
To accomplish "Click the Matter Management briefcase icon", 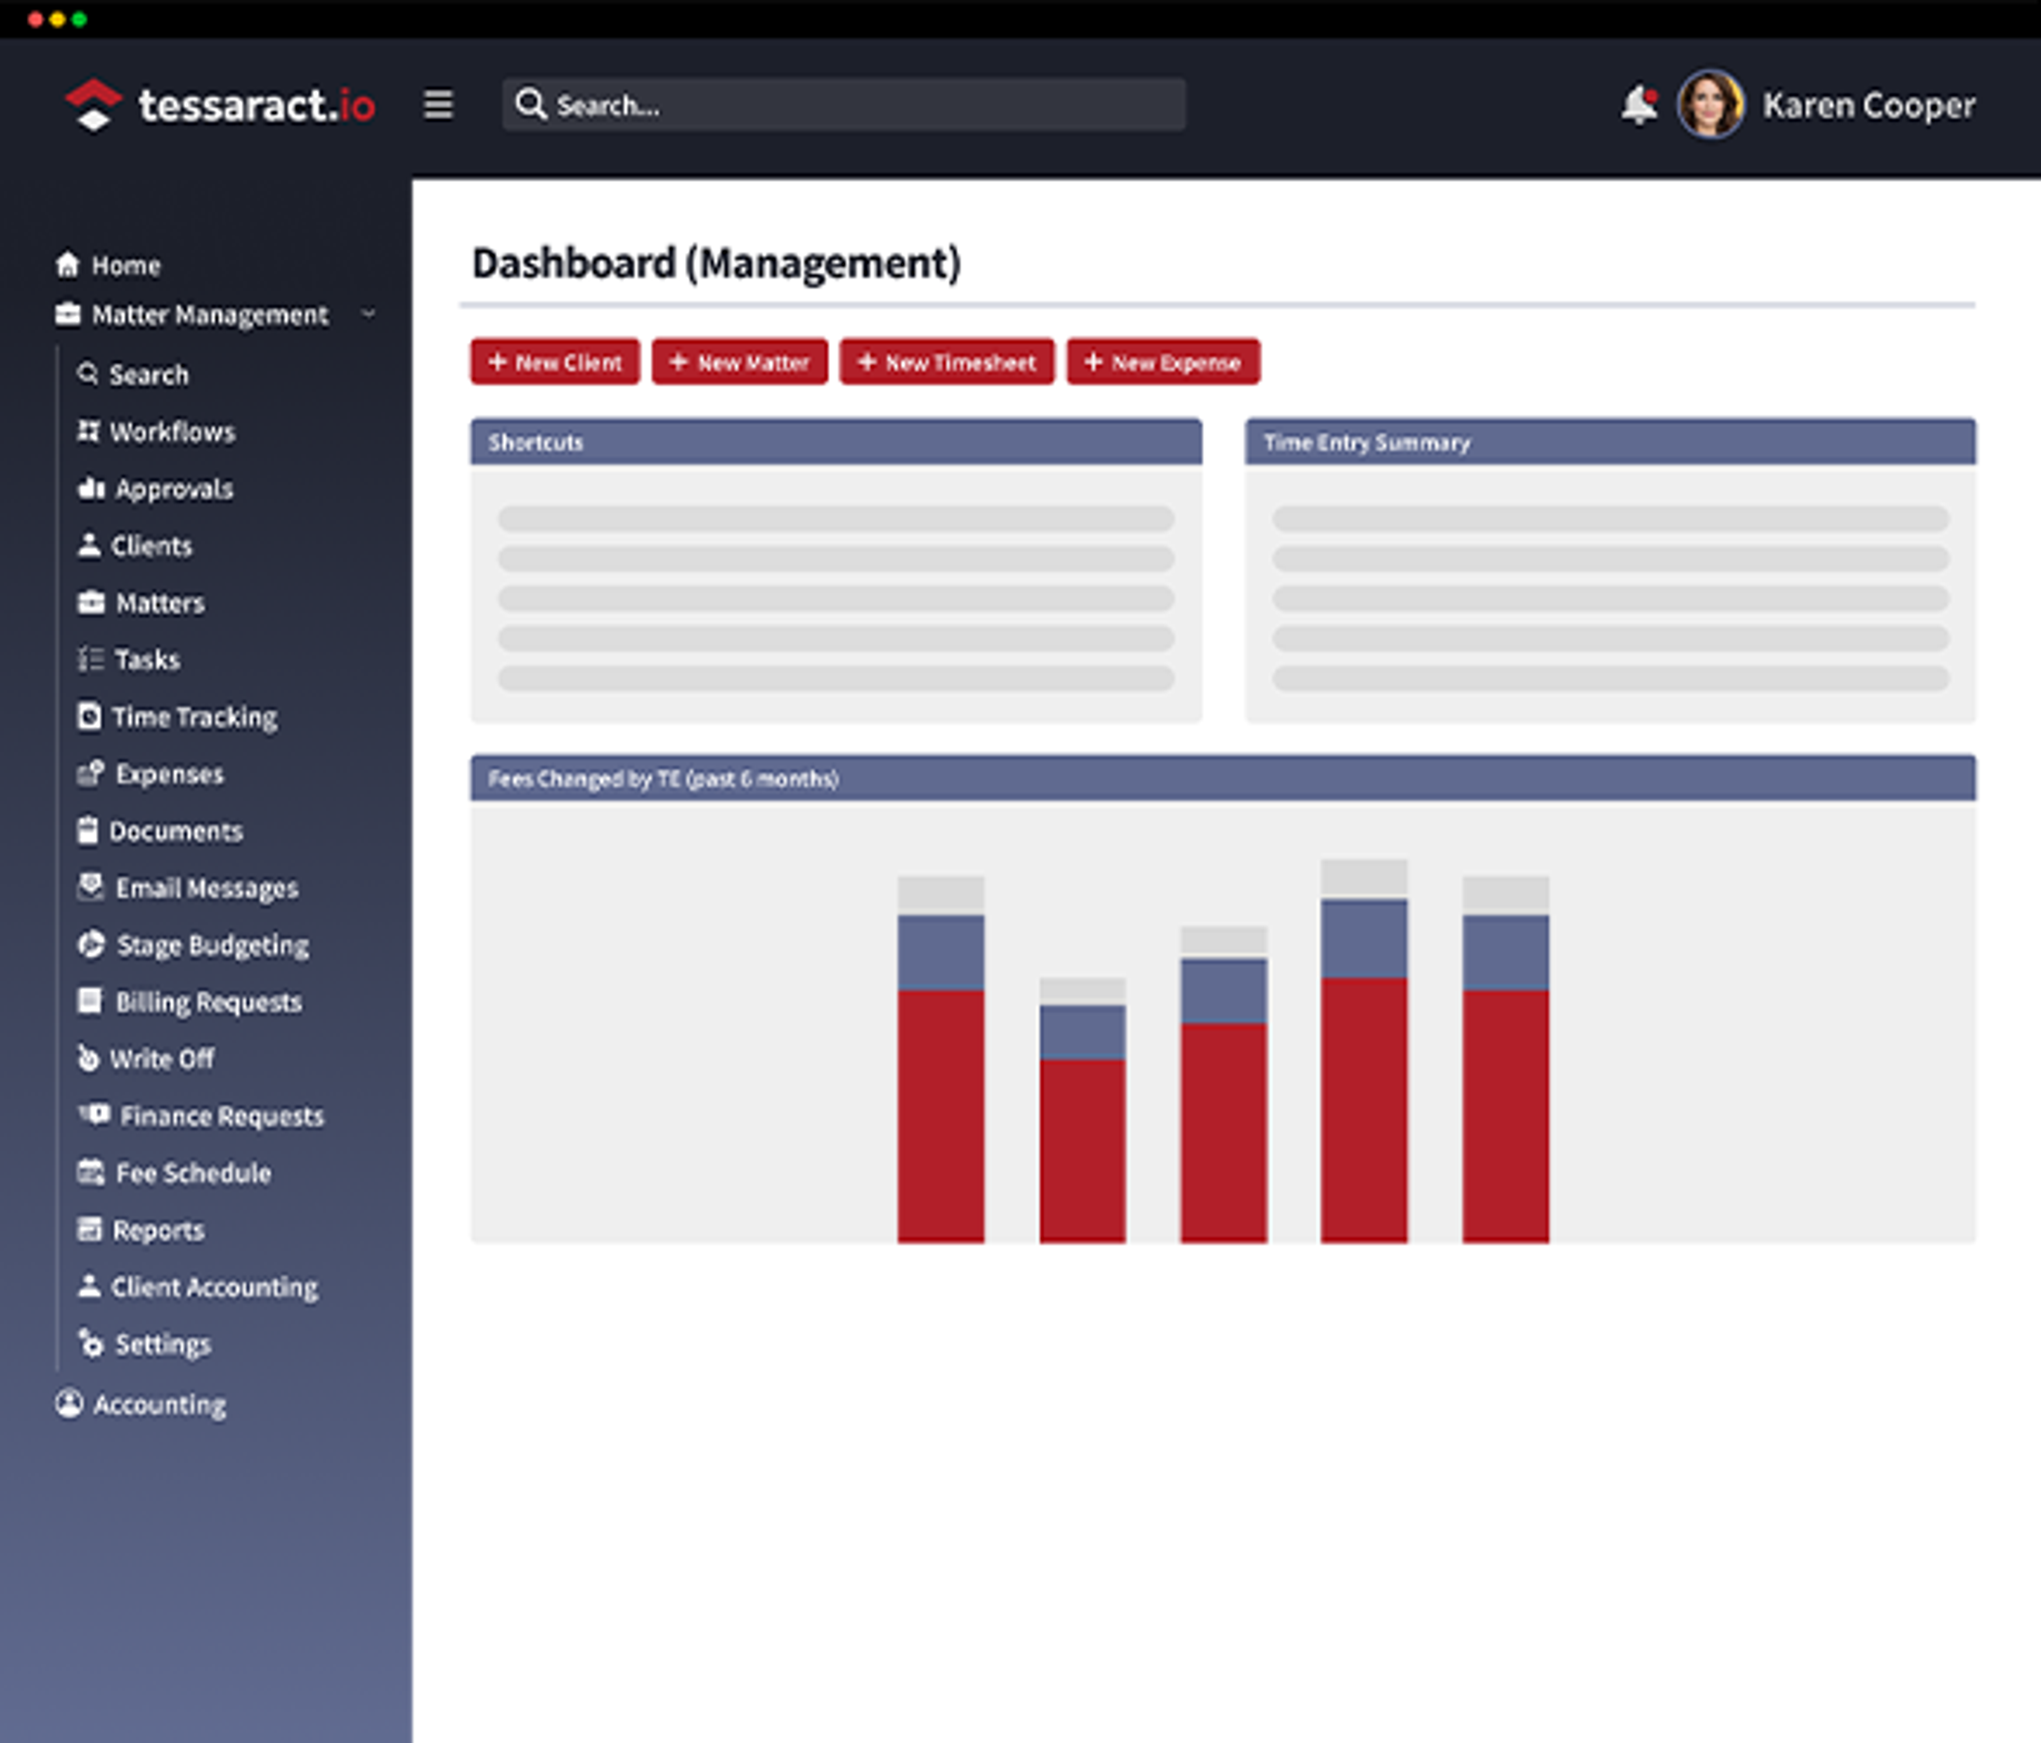I will (x=68, y=314).
